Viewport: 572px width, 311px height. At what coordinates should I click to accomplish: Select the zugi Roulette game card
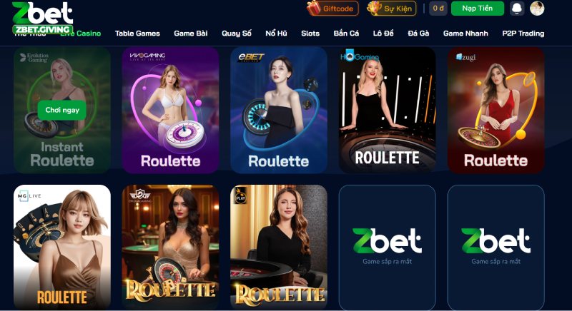point(495,111)
